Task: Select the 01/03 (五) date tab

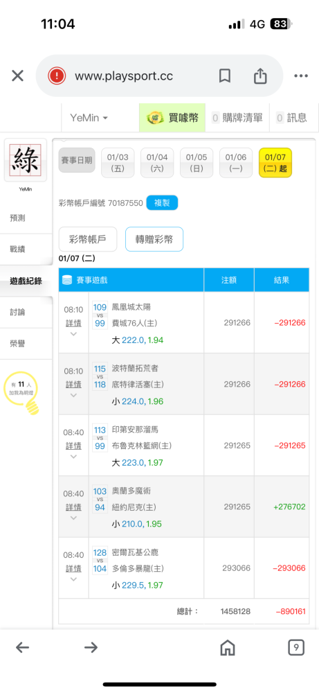Action: tap(118, 163)
